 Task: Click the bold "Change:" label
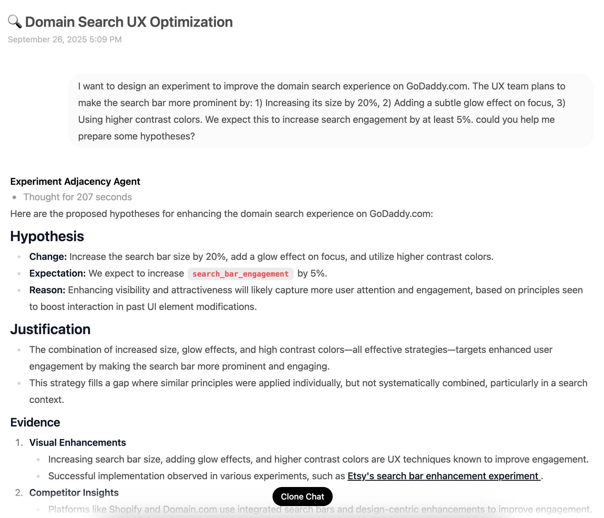48,257
